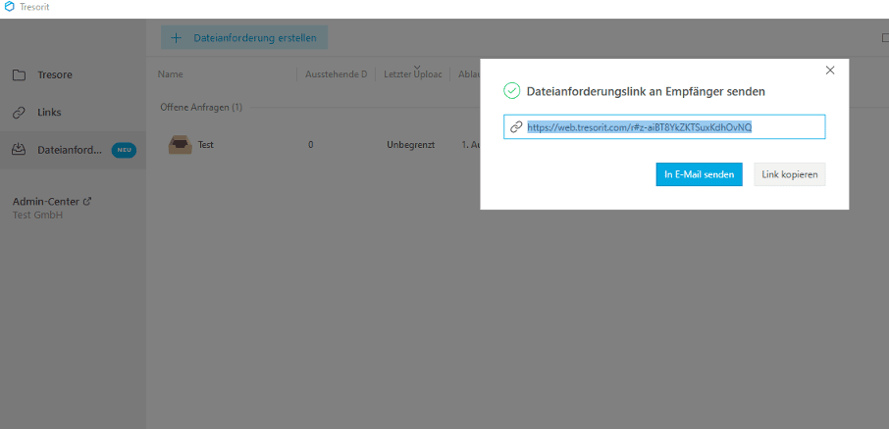
Task: Close the Dateianforderungslink dialog
Action: (x=830, y=71)
